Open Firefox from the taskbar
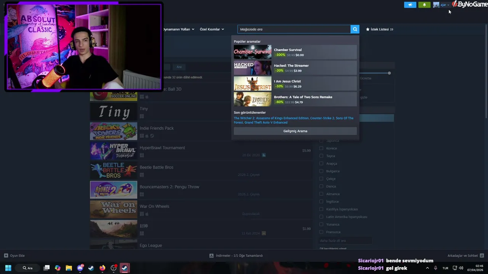The height and width of the screenshot is (274, 488). point(102,268)
